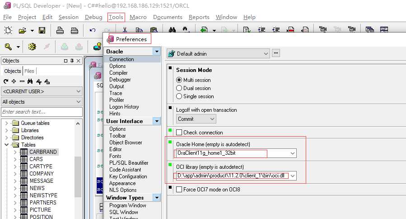Pin the Objects panel with the pushpin icon
This screenshot has width=406, height=219.
(72, 61)
